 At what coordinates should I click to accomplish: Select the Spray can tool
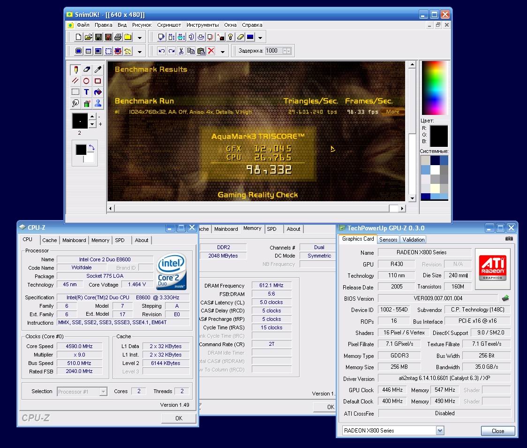click(87, 103)
